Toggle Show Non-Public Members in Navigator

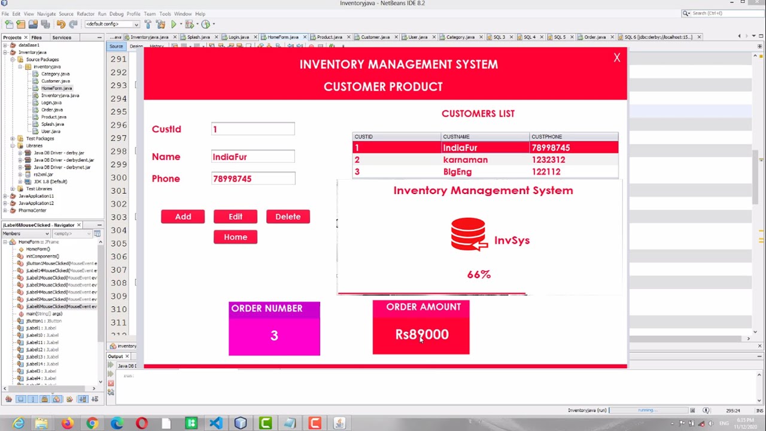(x=44, y=399)
